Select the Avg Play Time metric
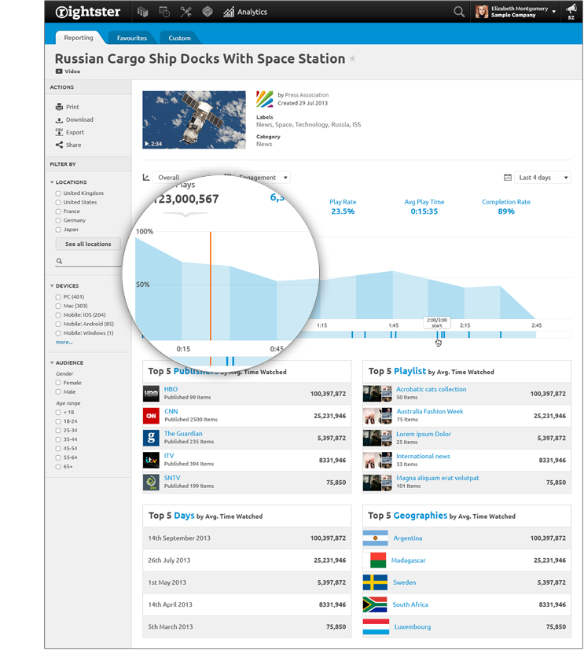This screenshot has width=584, height=650. [x=424, y=207]
